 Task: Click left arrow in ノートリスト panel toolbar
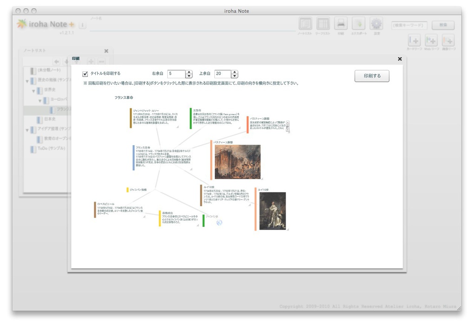click(x=56, y=62)
